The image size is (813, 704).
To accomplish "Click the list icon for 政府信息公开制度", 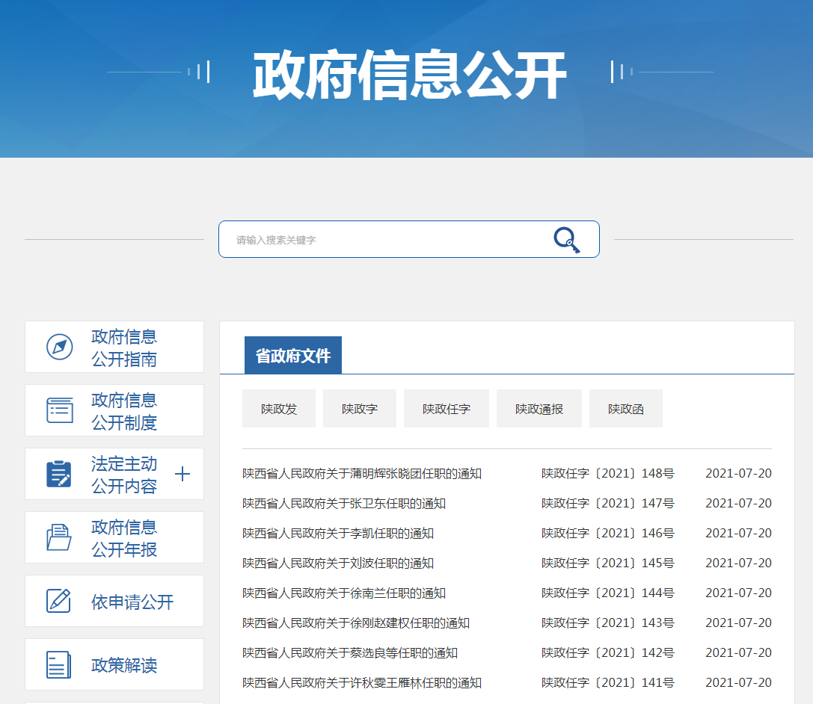I will click(59, 410).
